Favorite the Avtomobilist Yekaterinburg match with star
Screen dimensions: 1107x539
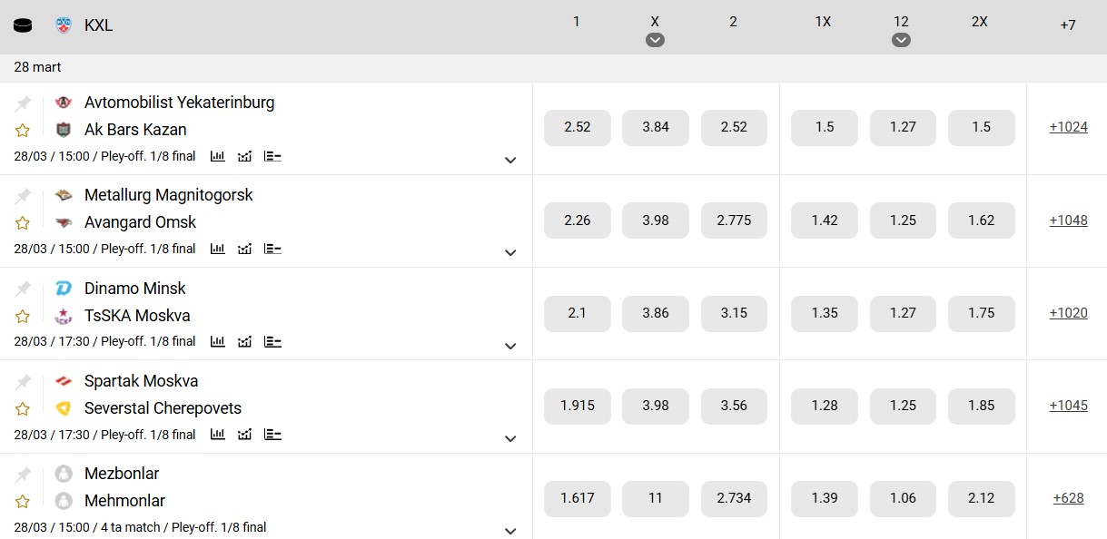click(x=23, y=131)
